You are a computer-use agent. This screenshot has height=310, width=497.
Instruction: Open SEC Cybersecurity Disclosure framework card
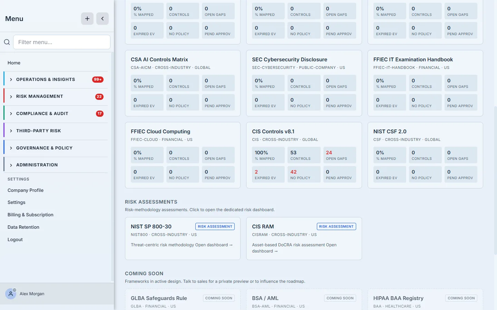(x=304, y=83)
